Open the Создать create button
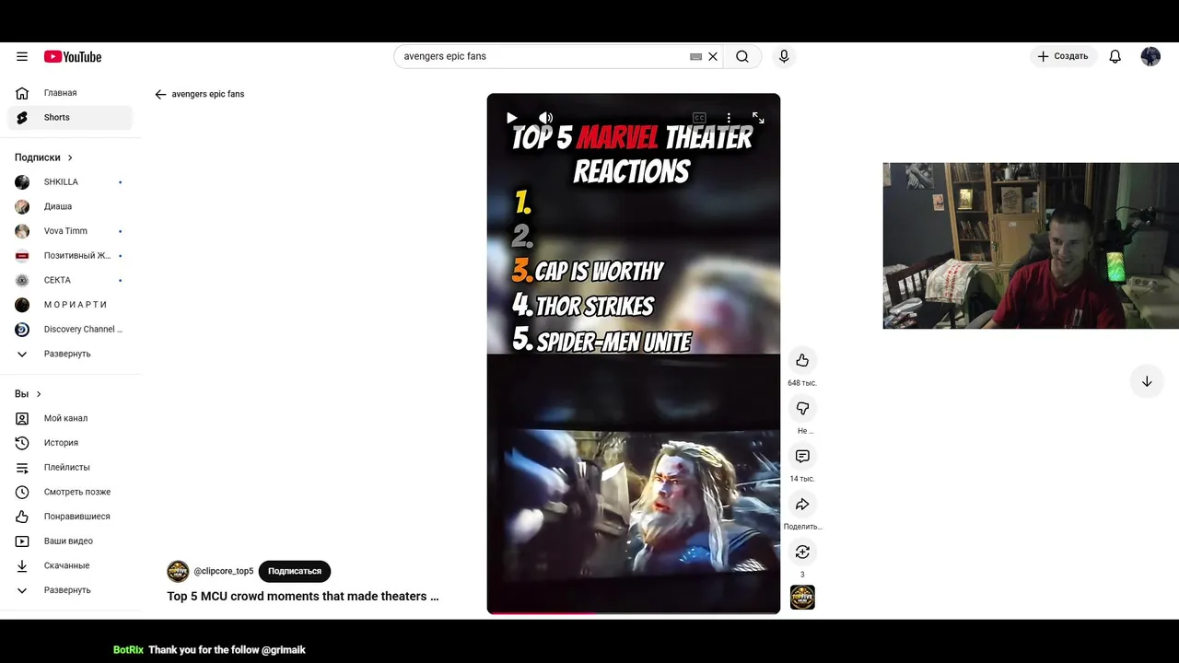 click(1063, 56)
